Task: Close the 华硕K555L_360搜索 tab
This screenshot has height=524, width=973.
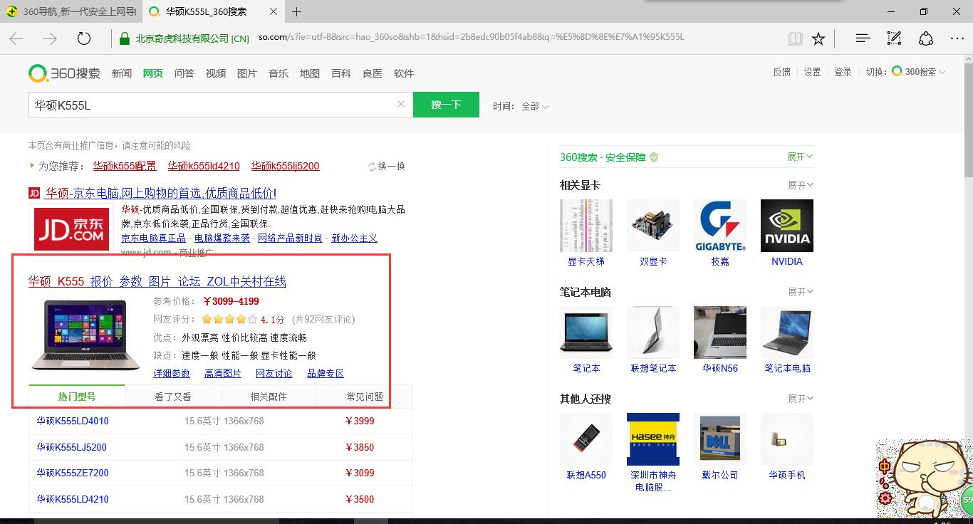Action: 275,11
